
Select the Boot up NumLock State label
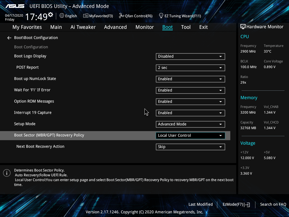point(35,79)
